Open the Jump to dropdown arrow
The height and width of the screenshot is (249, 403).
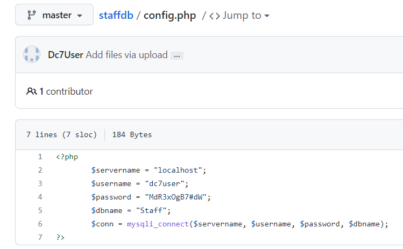click(267, 16)
